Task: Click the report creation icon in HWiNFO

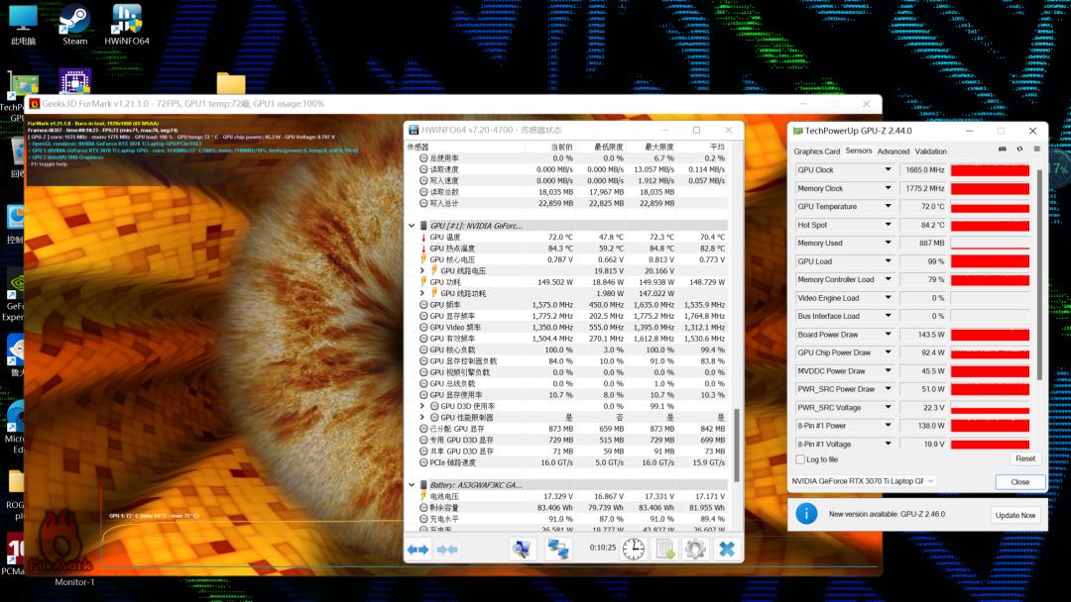Action: pos(664,549)
